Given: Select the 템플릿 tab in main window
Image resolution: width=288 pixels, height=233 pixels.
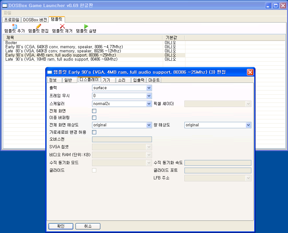Looking at the screenshot, I should (57, 19).
